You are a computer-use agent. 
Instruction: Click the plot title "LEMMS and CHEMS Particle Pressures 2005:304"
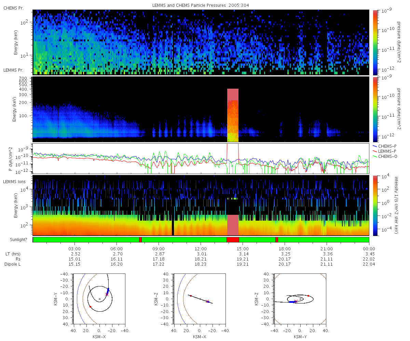point(201,5)
